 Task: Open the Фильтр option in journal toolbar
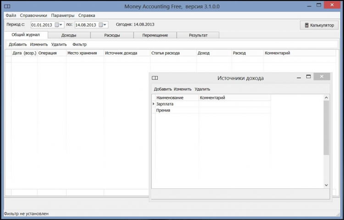point(79,44)
